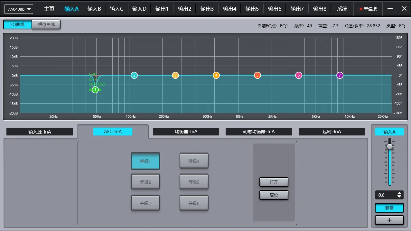Switch to the 相位曲线 tab
Screen dimensions: 411x231
coord(46,24)
